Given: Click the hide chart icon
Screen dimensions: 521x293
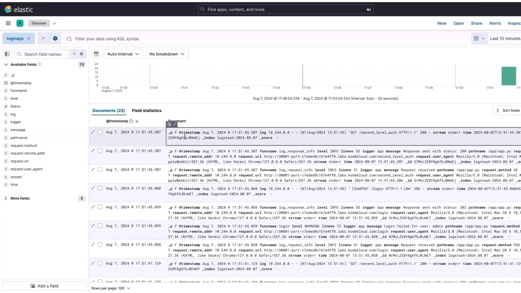Looking at the screenshot, I should point(96,54).
